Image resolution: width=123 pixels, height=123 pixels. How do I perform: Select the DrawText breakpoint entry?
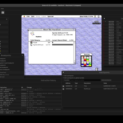click(3, 73)
